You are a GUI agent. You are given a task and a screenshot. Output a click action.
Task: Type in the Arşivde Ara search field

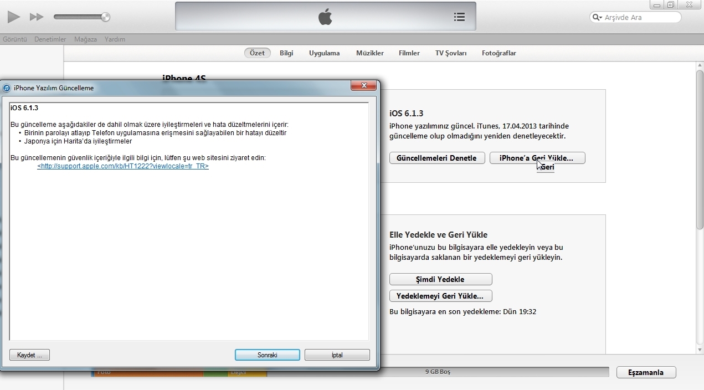point(640,18)
